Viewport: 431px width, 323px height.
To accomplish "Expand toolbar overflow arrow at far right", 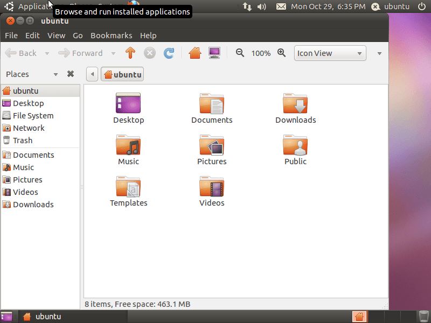I will click(379, 53).
